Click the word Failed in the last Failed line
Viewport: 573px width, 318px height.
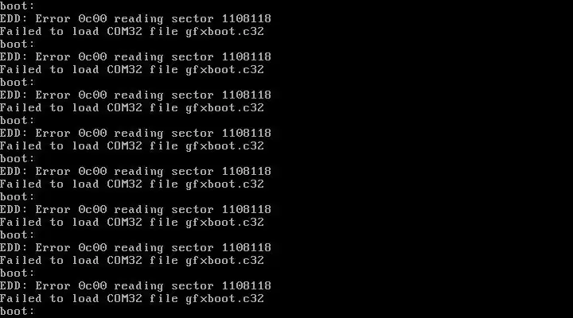(21, 298)
